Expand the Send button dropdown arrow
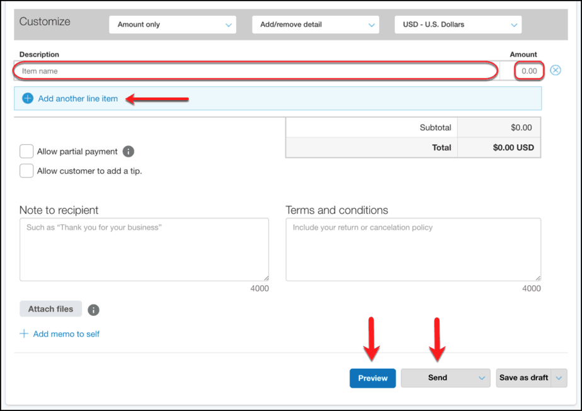The width and height of the screenshot is (582, 411). point(481,378)
